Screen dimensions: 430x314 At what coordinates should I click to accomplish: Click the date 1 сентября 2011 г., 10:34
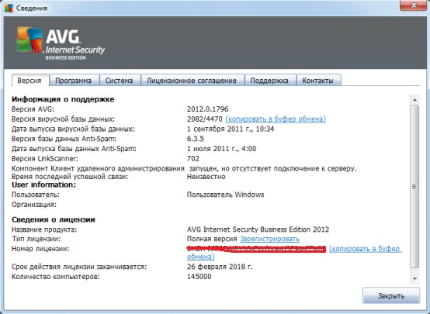(231, 129)
